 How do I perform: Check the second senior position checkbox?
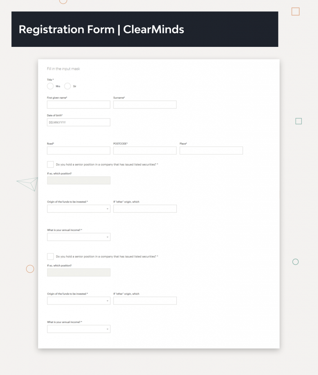pos(50,256)
